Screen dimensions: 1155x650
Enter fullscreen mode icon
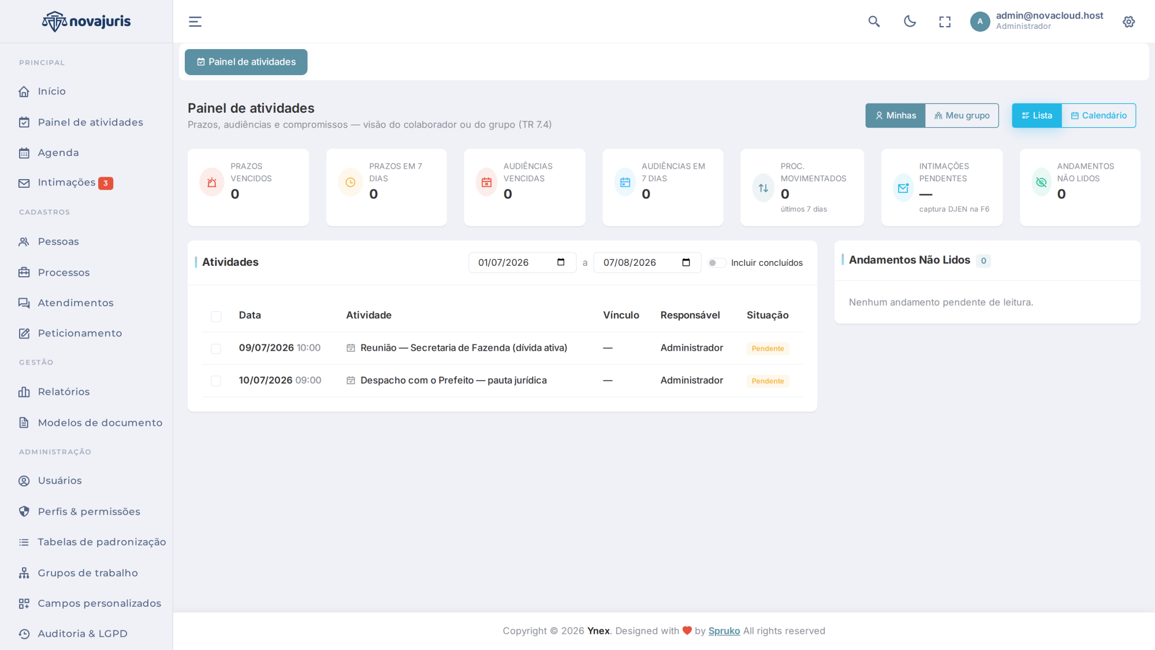(945, 22)
